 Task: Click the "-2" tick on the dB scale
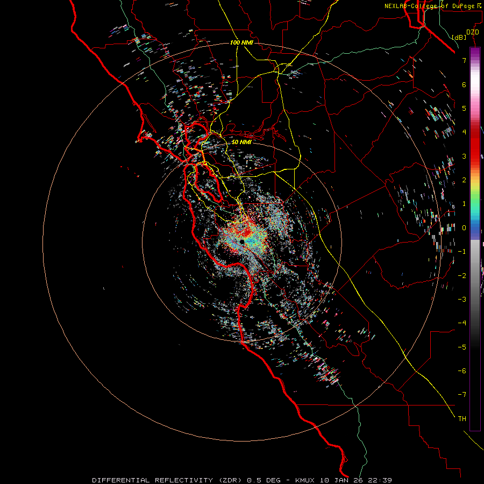[462, 276]
